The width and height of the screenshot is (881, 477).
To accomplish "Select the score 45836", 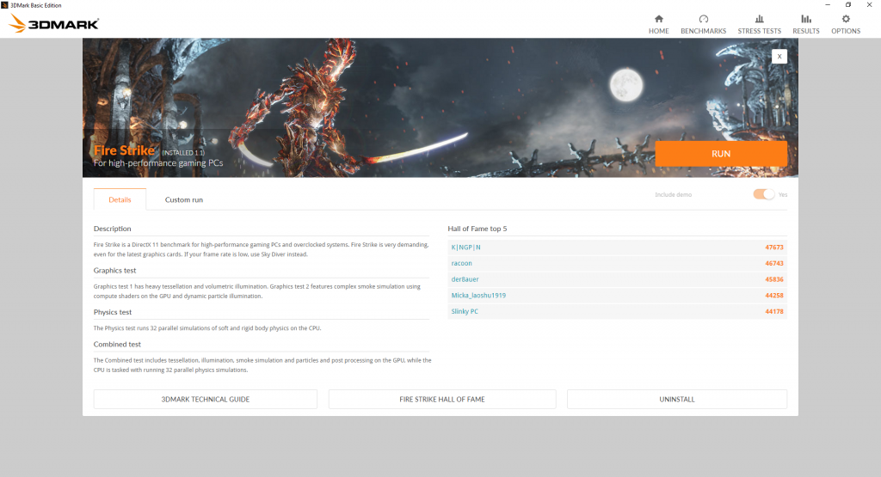I will pyautogui.click(x=773, y=279).
